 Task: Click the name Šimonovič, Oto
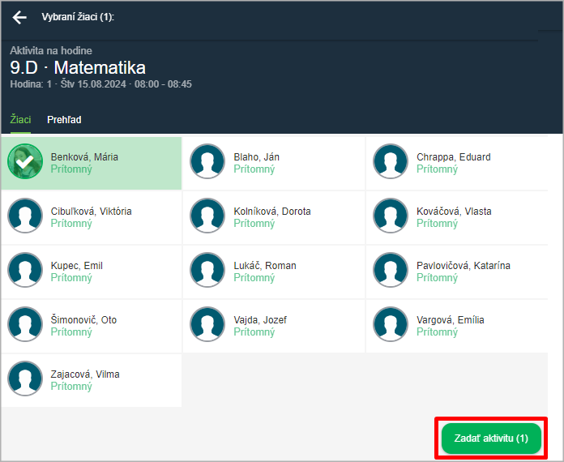(83, 320)
